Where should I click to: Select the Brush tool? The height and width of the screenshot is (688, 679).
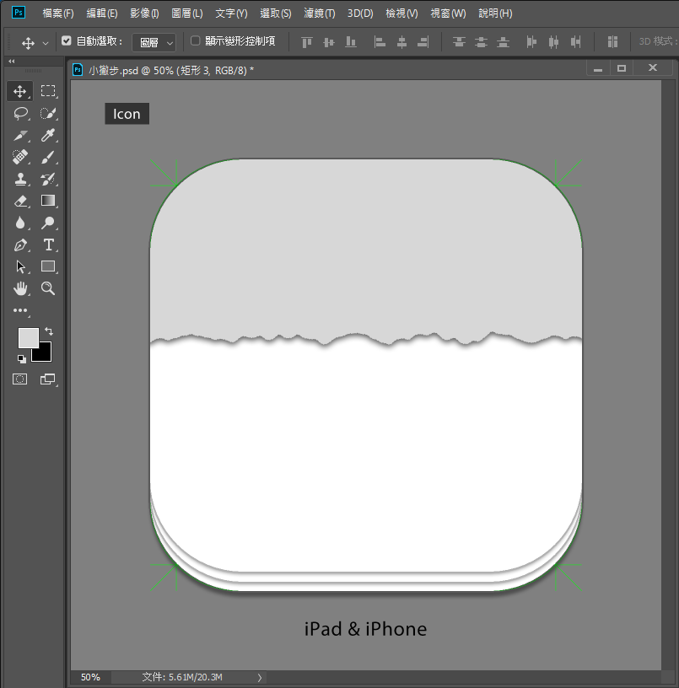pyautogui.click(x=48, y=157)
